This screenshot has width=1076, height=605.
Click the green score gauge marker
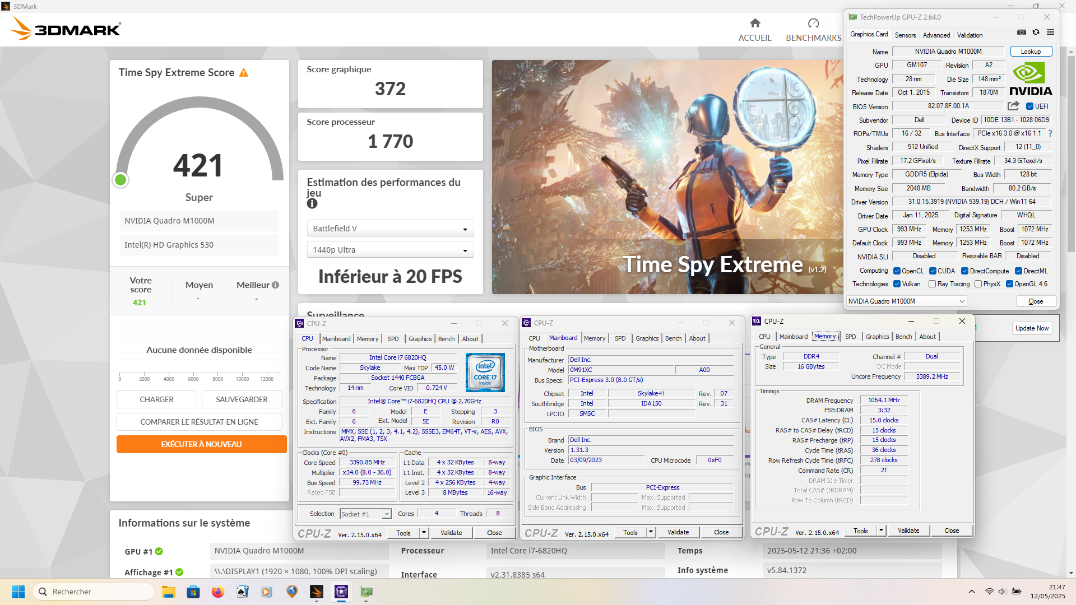coord(120,180)
